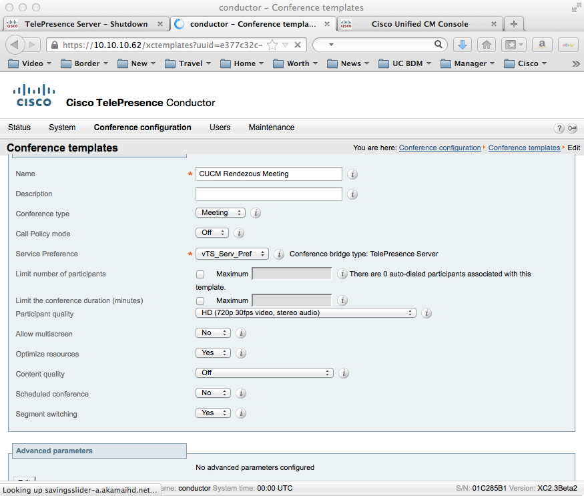Click into the Name text field
Image resolution: width=584 pixels, height=496 pixels.
click(268, 174)
